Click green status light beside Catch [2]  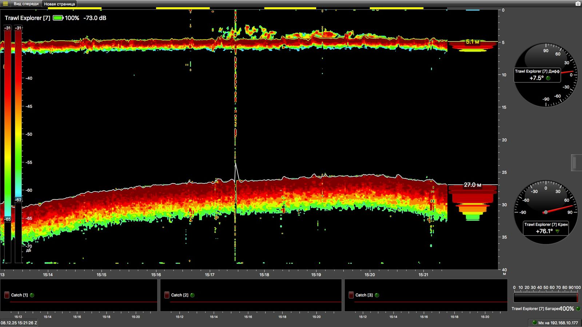click(192, 295)
